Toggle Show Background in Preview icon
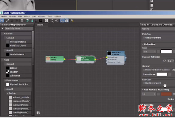Viewport: 176px width, 118px height. click(41, 21)
